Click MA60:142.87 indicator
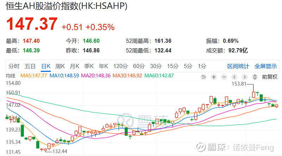 [159, 76]
